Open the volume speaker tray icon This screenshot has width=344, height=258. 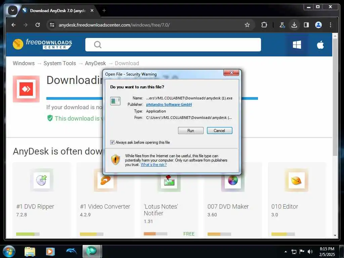[310, 252]
